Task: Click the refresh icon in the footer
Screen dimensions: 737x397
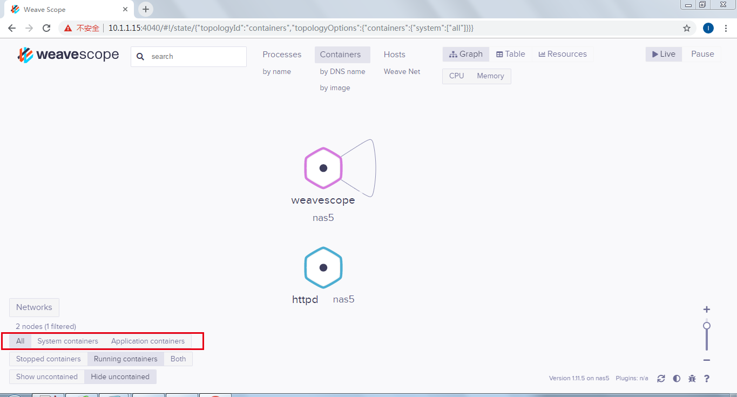Action: point(661,379)
